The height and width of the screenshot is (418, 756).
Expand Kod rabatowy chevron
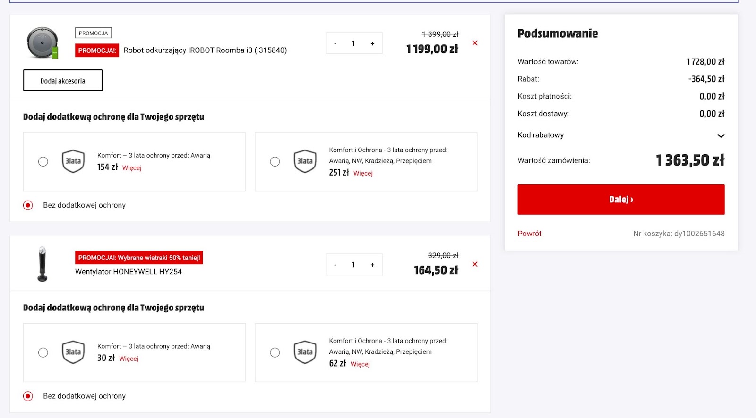click(721, 135)
